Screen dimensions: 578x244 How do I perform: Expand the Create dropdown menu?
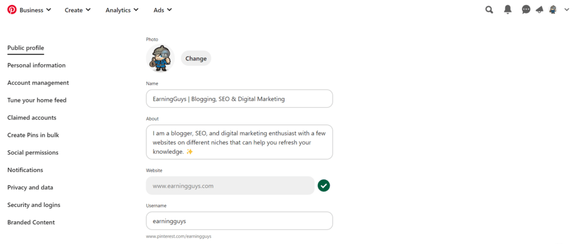(x=77, y=10)
